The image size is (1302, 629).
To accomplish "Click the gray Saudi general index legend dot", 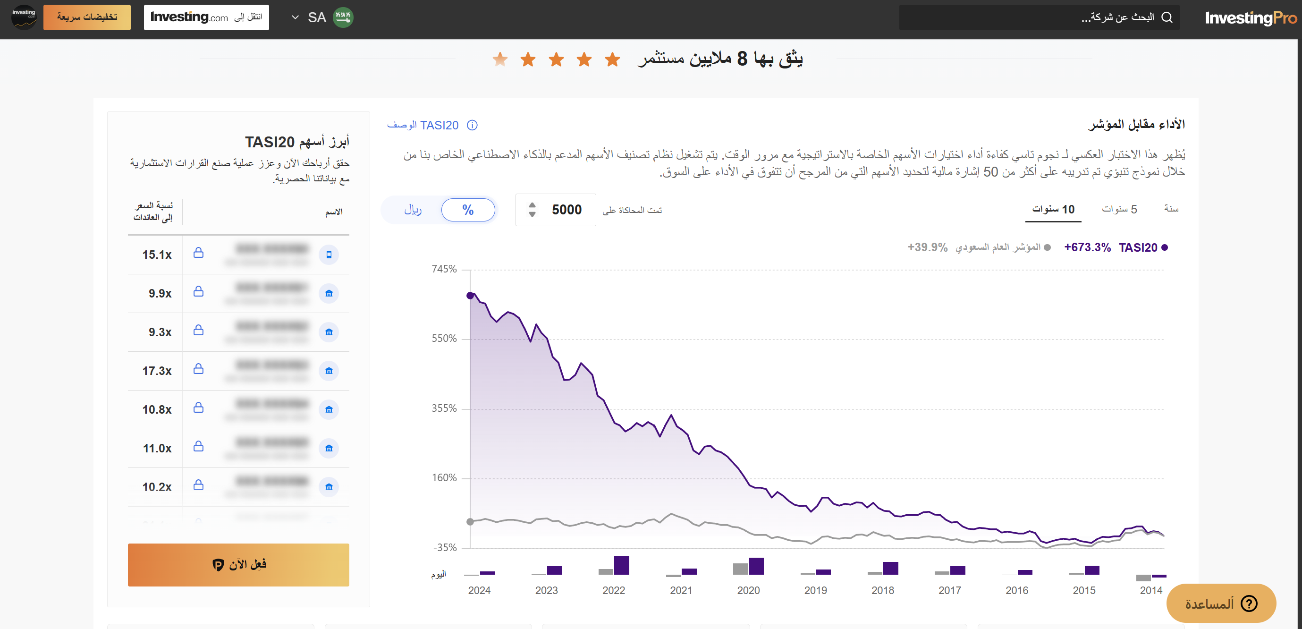I will click(1047, 247).
